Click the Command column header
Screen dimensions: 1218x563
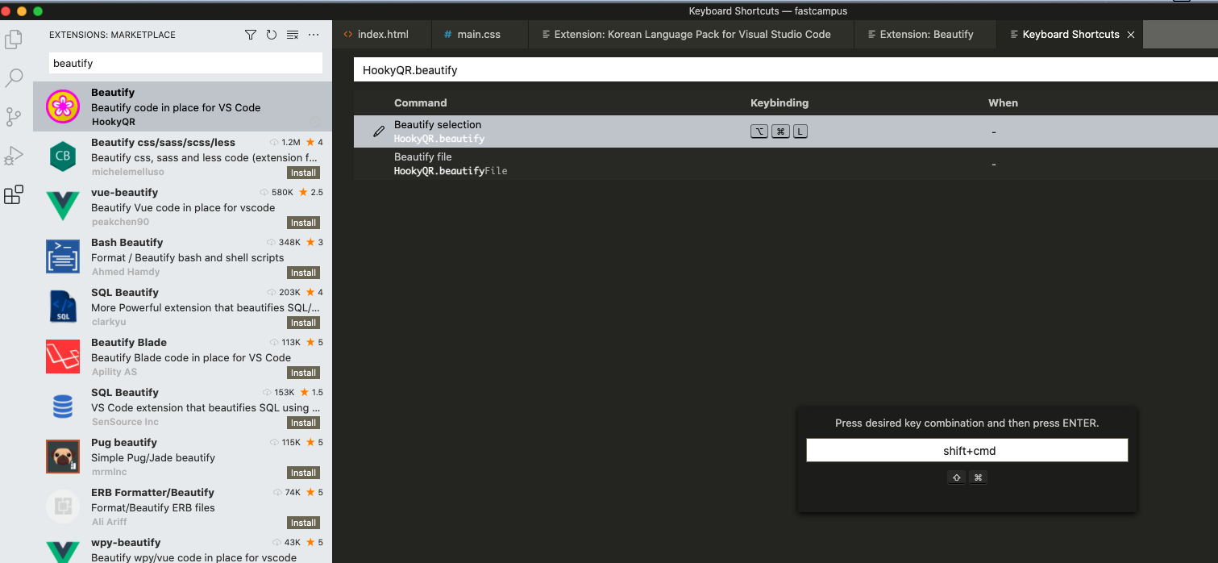420,102
